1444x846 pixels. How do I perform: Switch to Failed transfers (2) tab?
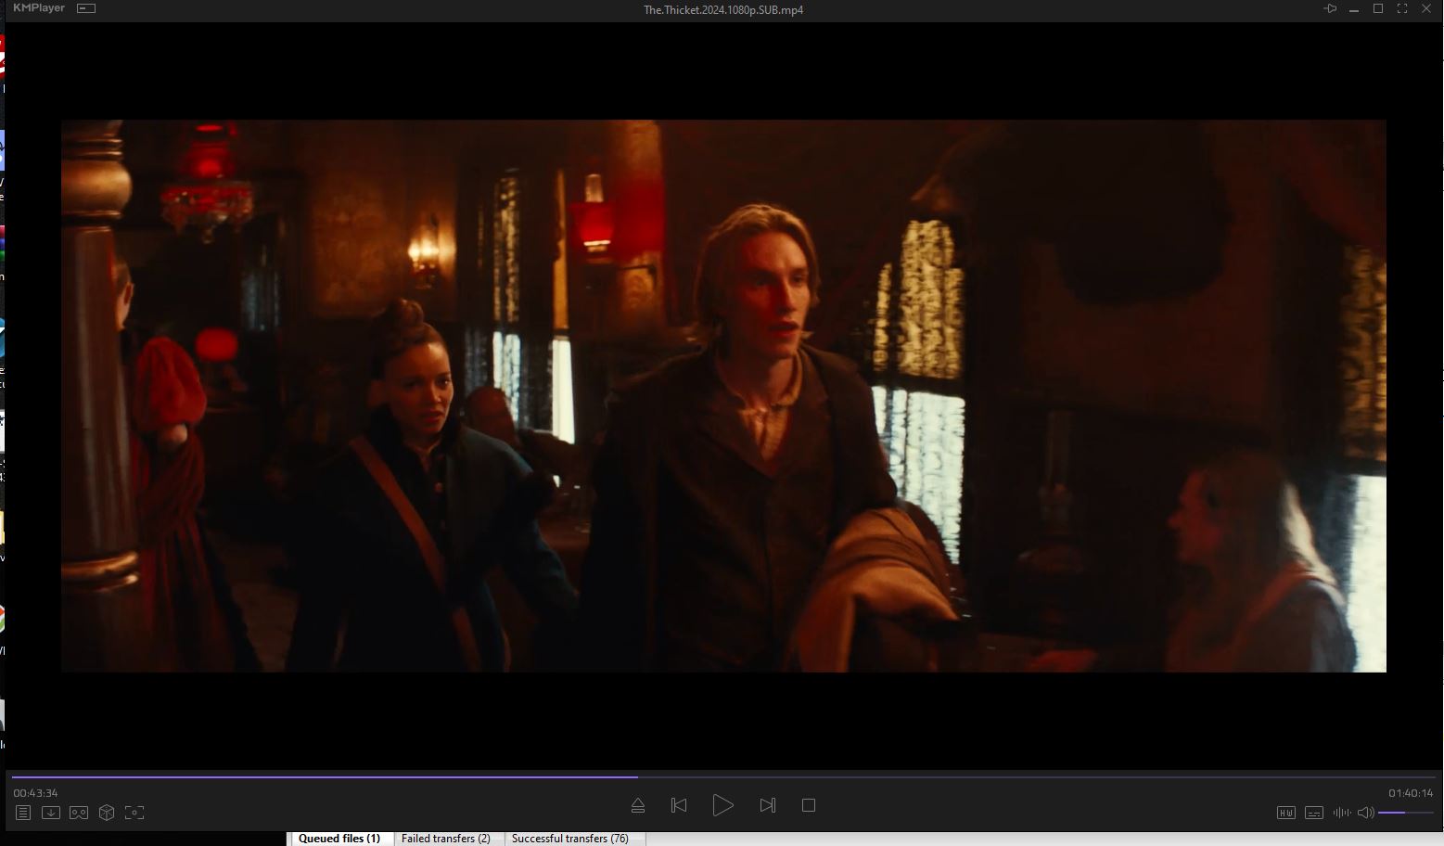[x=445, y=839]
